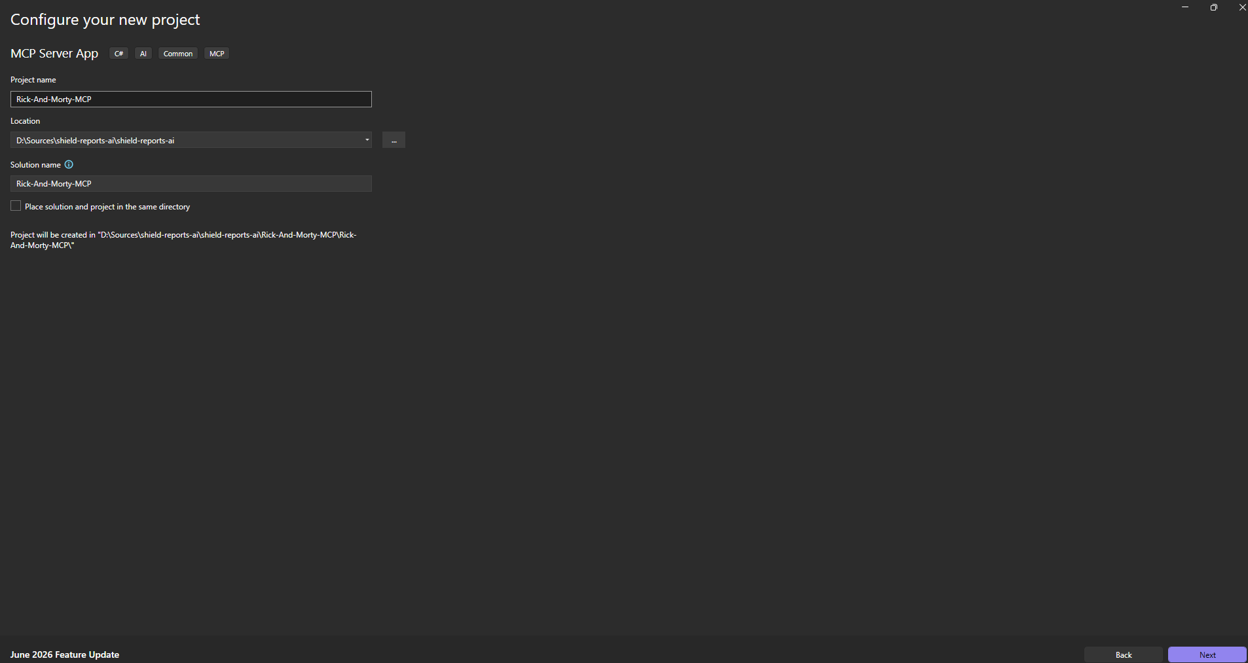Click the C# tag
This screenshot has height=663, width=1248.
[119, 54]
